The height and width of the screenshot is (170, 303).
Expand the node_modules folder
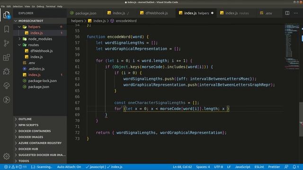coord(40,39)
